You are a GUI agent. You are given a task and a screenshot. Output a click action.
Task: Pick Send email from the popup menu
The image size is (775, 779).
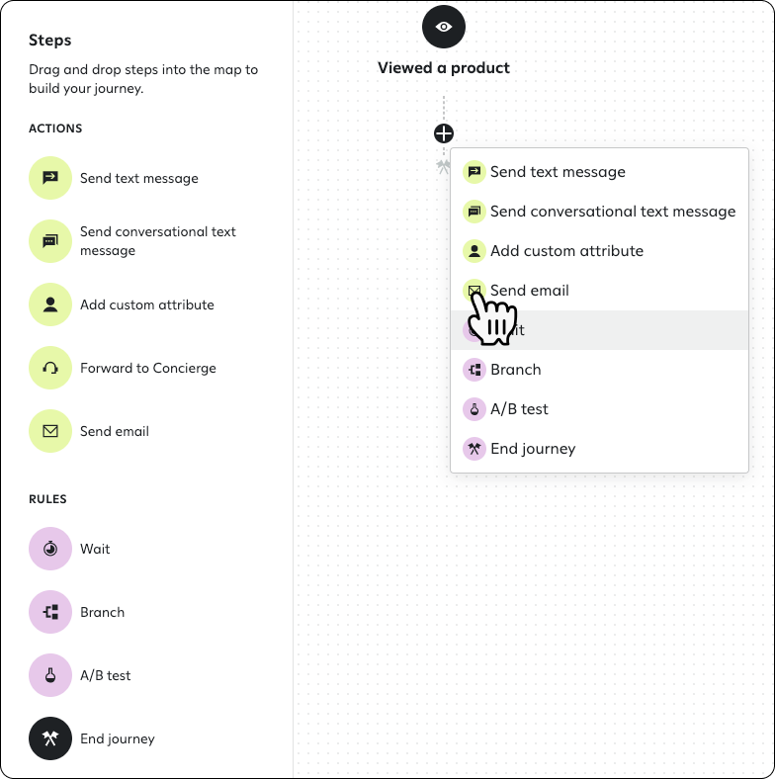(x=599, y=291)
